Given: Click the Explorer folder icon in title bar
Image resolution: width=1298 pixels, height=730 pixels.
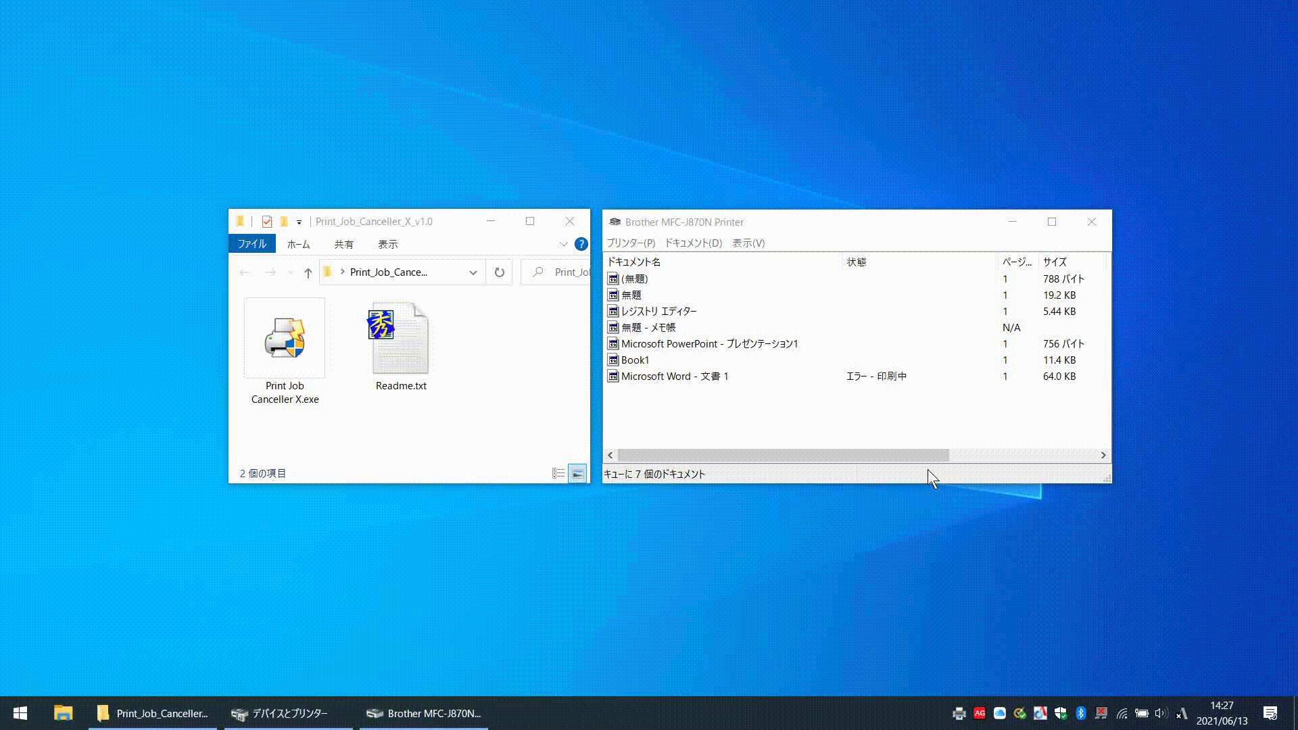Looking at the screenshot, I should pos(240,222).
